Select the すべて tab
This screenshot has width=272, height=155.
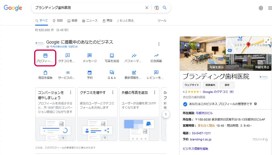click(x=42, y=21)
